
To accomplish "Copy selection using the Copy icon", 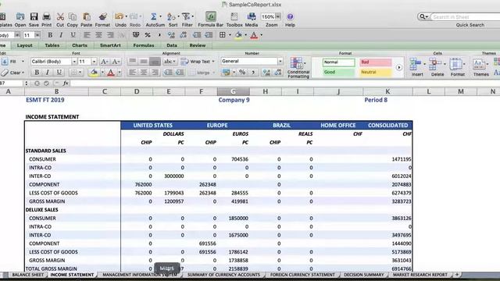I will pos(73,16).
